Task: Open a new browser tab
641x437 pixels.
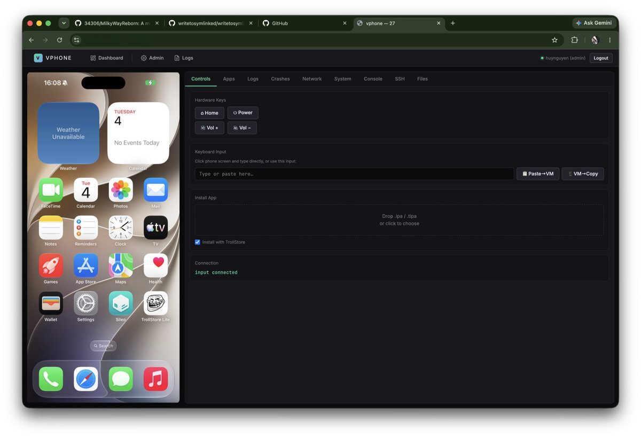Action: (453, 23)
